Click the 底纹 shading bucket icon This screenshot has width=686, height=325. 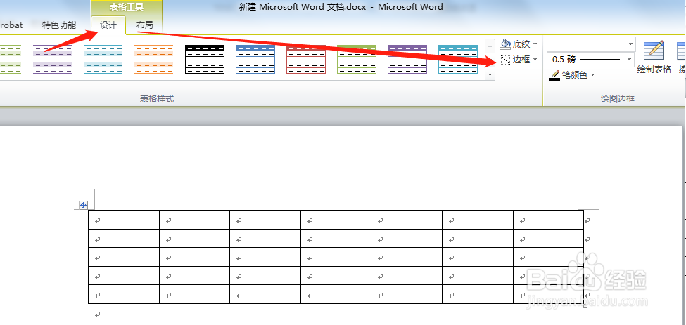(506, 44)
